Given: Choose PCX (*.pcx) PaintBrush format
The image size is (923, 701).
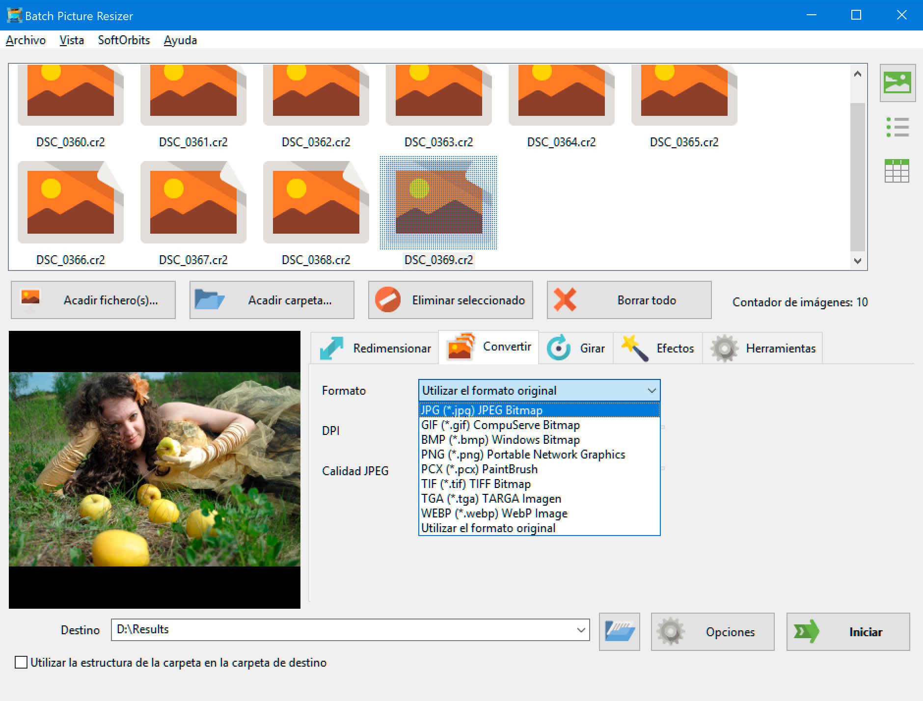Looking at the screenshot, I should [x=539, y=469].
